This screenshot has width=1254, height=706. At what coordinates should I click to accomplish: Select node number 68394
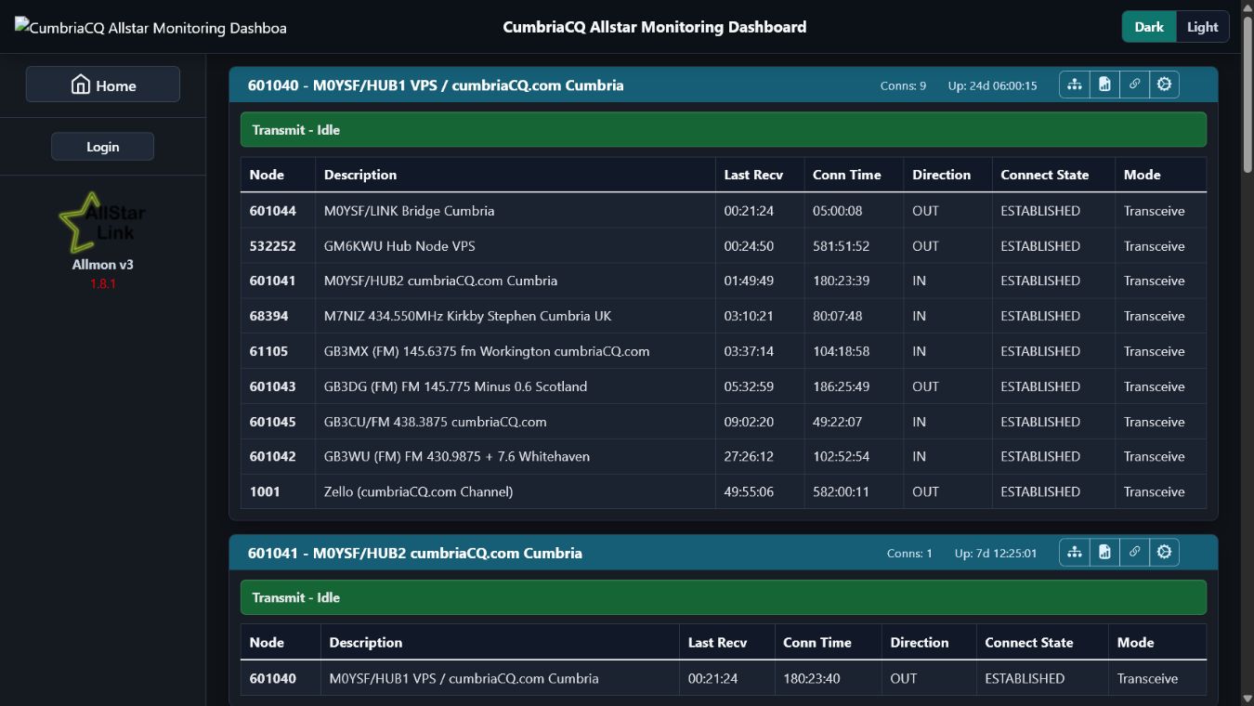point(268,316)
